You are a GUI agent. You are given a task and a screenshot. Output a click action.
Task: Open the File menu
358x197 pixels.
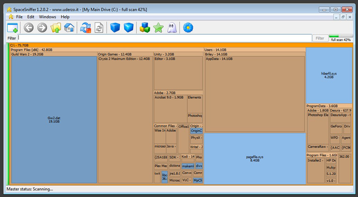[19, 17]
